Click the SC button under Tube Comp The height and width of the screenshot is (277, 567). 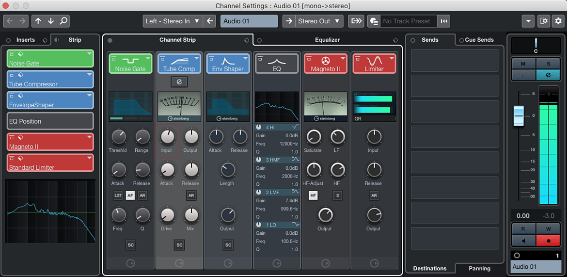[179, 245]
